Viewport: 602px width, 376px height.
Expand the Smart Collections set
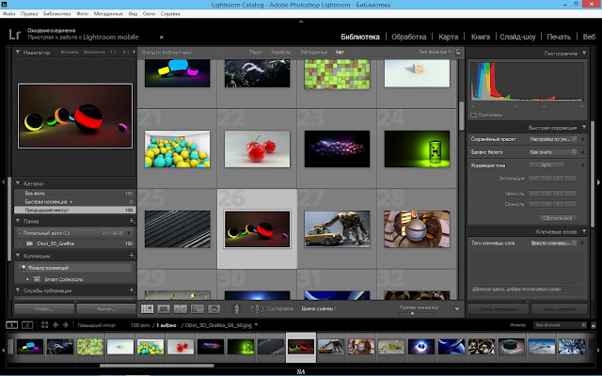point(27,279)
